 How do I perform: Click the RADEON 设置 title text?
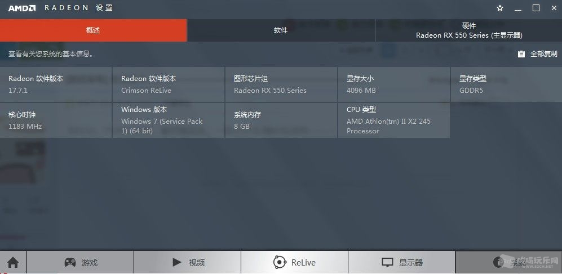(x=79, y=8)
